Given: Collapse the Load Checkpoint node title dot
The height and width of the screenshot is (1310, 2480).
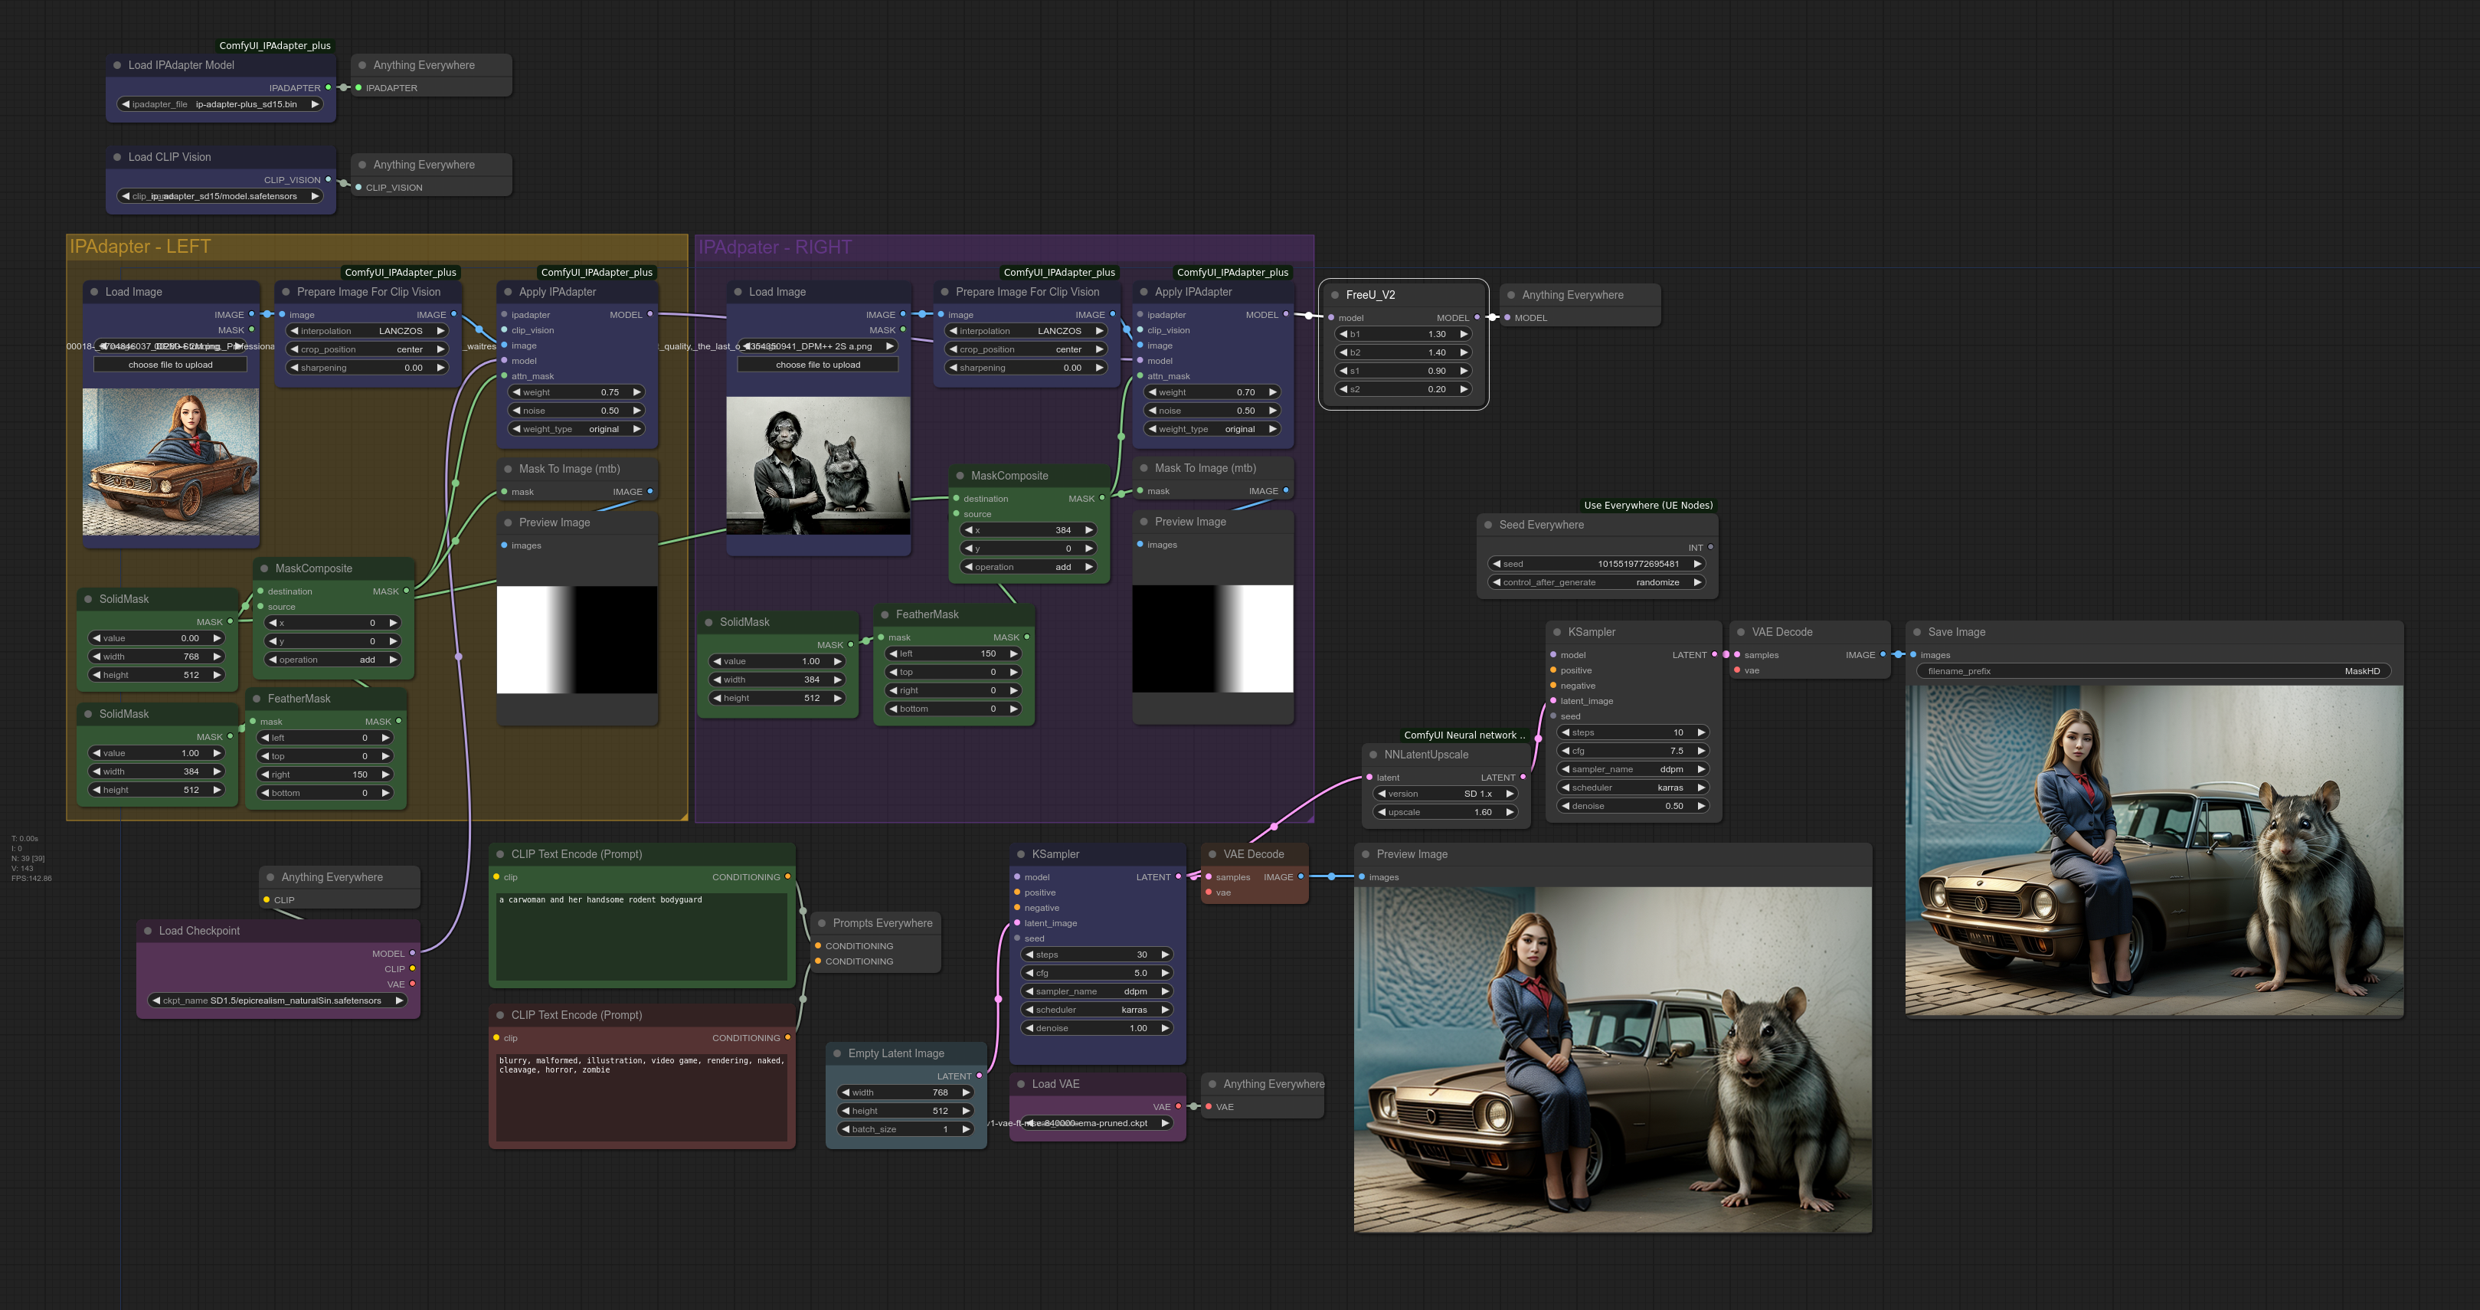Looking at the screenshot, I should click(149, 931).
